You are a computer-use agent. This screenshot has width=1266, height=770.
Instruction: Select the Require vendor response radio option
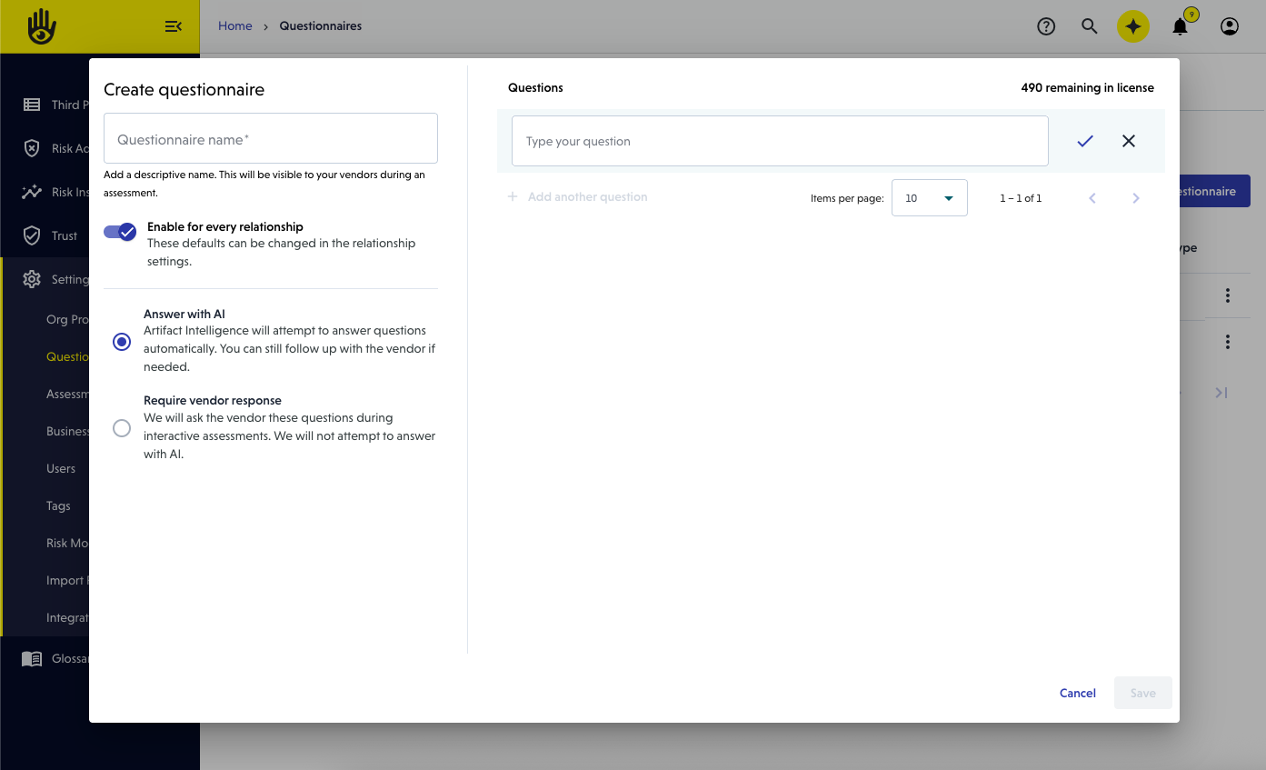pos(122,428)
